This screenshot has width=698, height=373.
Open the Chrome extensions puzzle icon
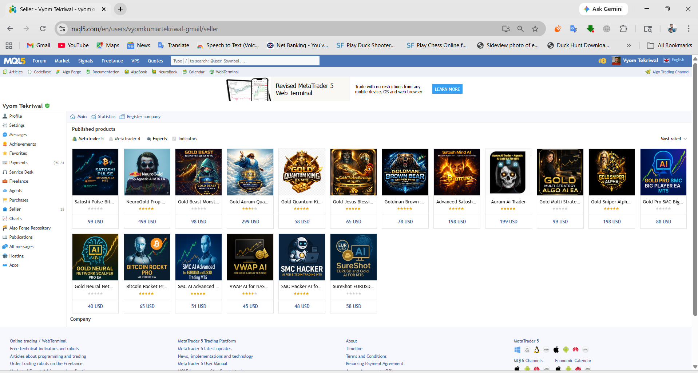point(623,29)
